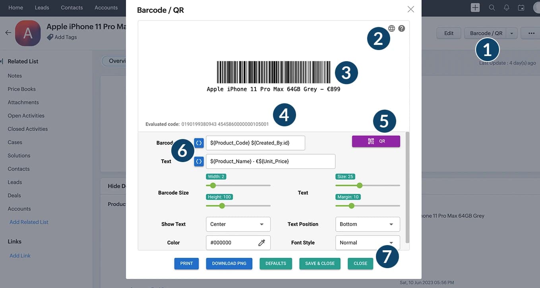This screenshot has width=540, height=288.
Task: Click the Barcode template input field
Action: point(255,143)
